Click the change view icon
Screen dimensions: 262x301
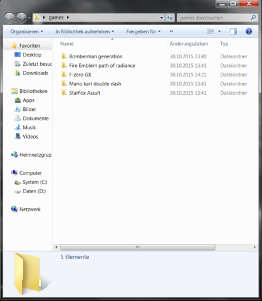(211, 31)
